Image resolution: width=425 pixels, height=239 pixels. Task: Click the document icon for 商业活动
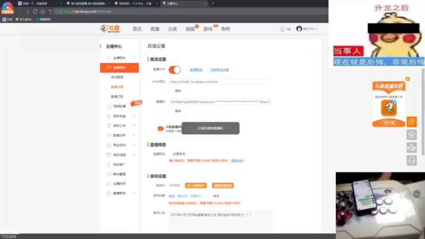[x=109, y=145]
